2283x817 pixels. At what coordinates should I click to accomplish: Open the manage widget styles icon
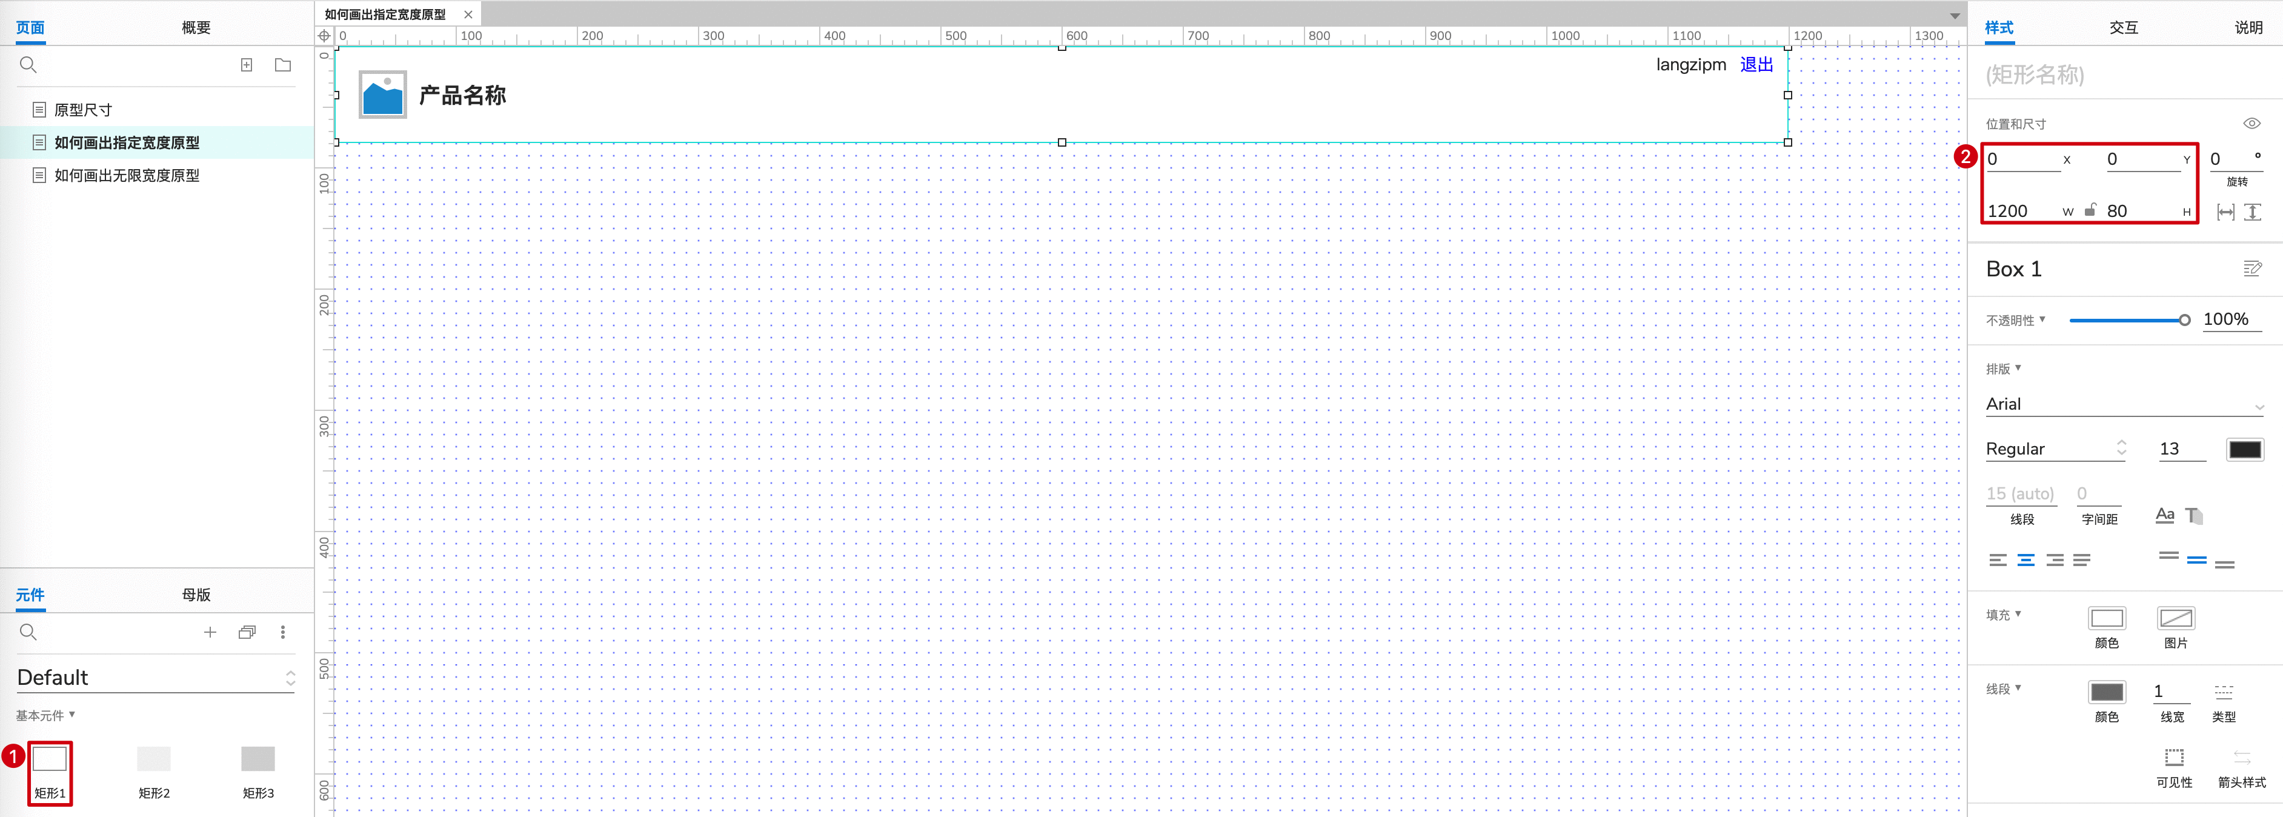[2252, 268]
